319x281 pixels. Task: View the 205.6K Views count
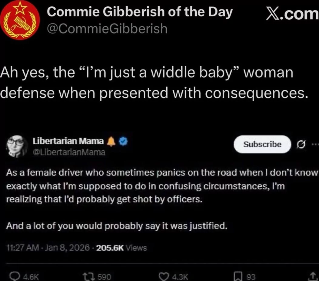121,248
